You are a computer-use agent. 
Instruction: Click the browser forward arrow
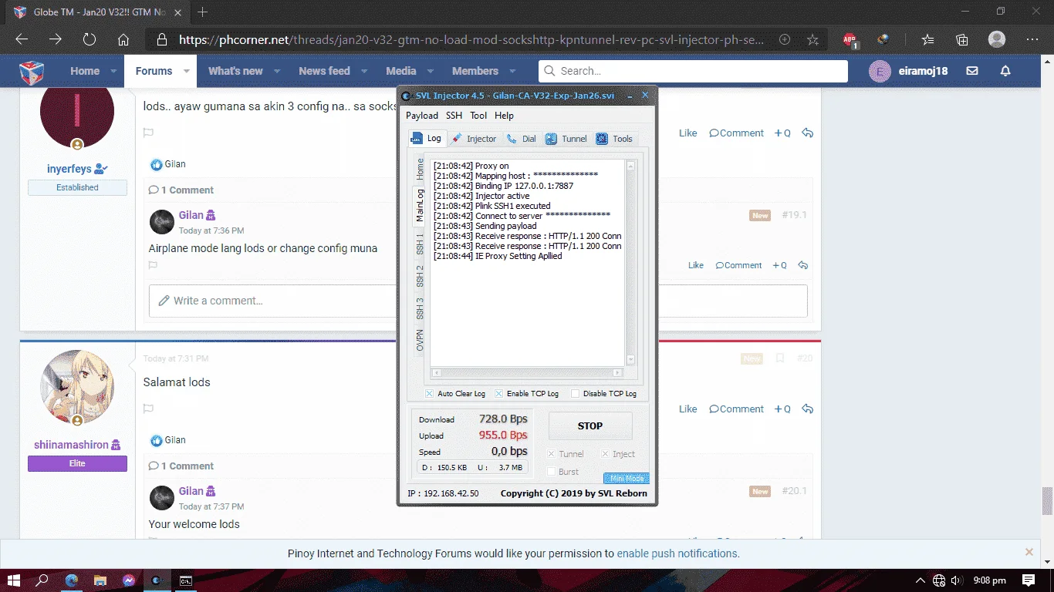click(x=56, y=39)
